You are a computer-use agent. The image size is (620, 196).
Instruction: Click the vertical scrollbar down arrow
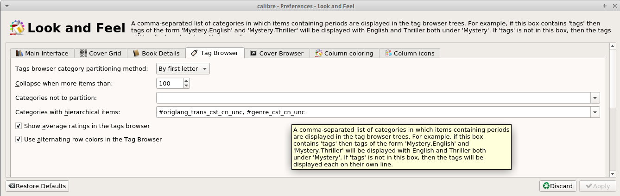pyautogui.click(x=614, y=174)
